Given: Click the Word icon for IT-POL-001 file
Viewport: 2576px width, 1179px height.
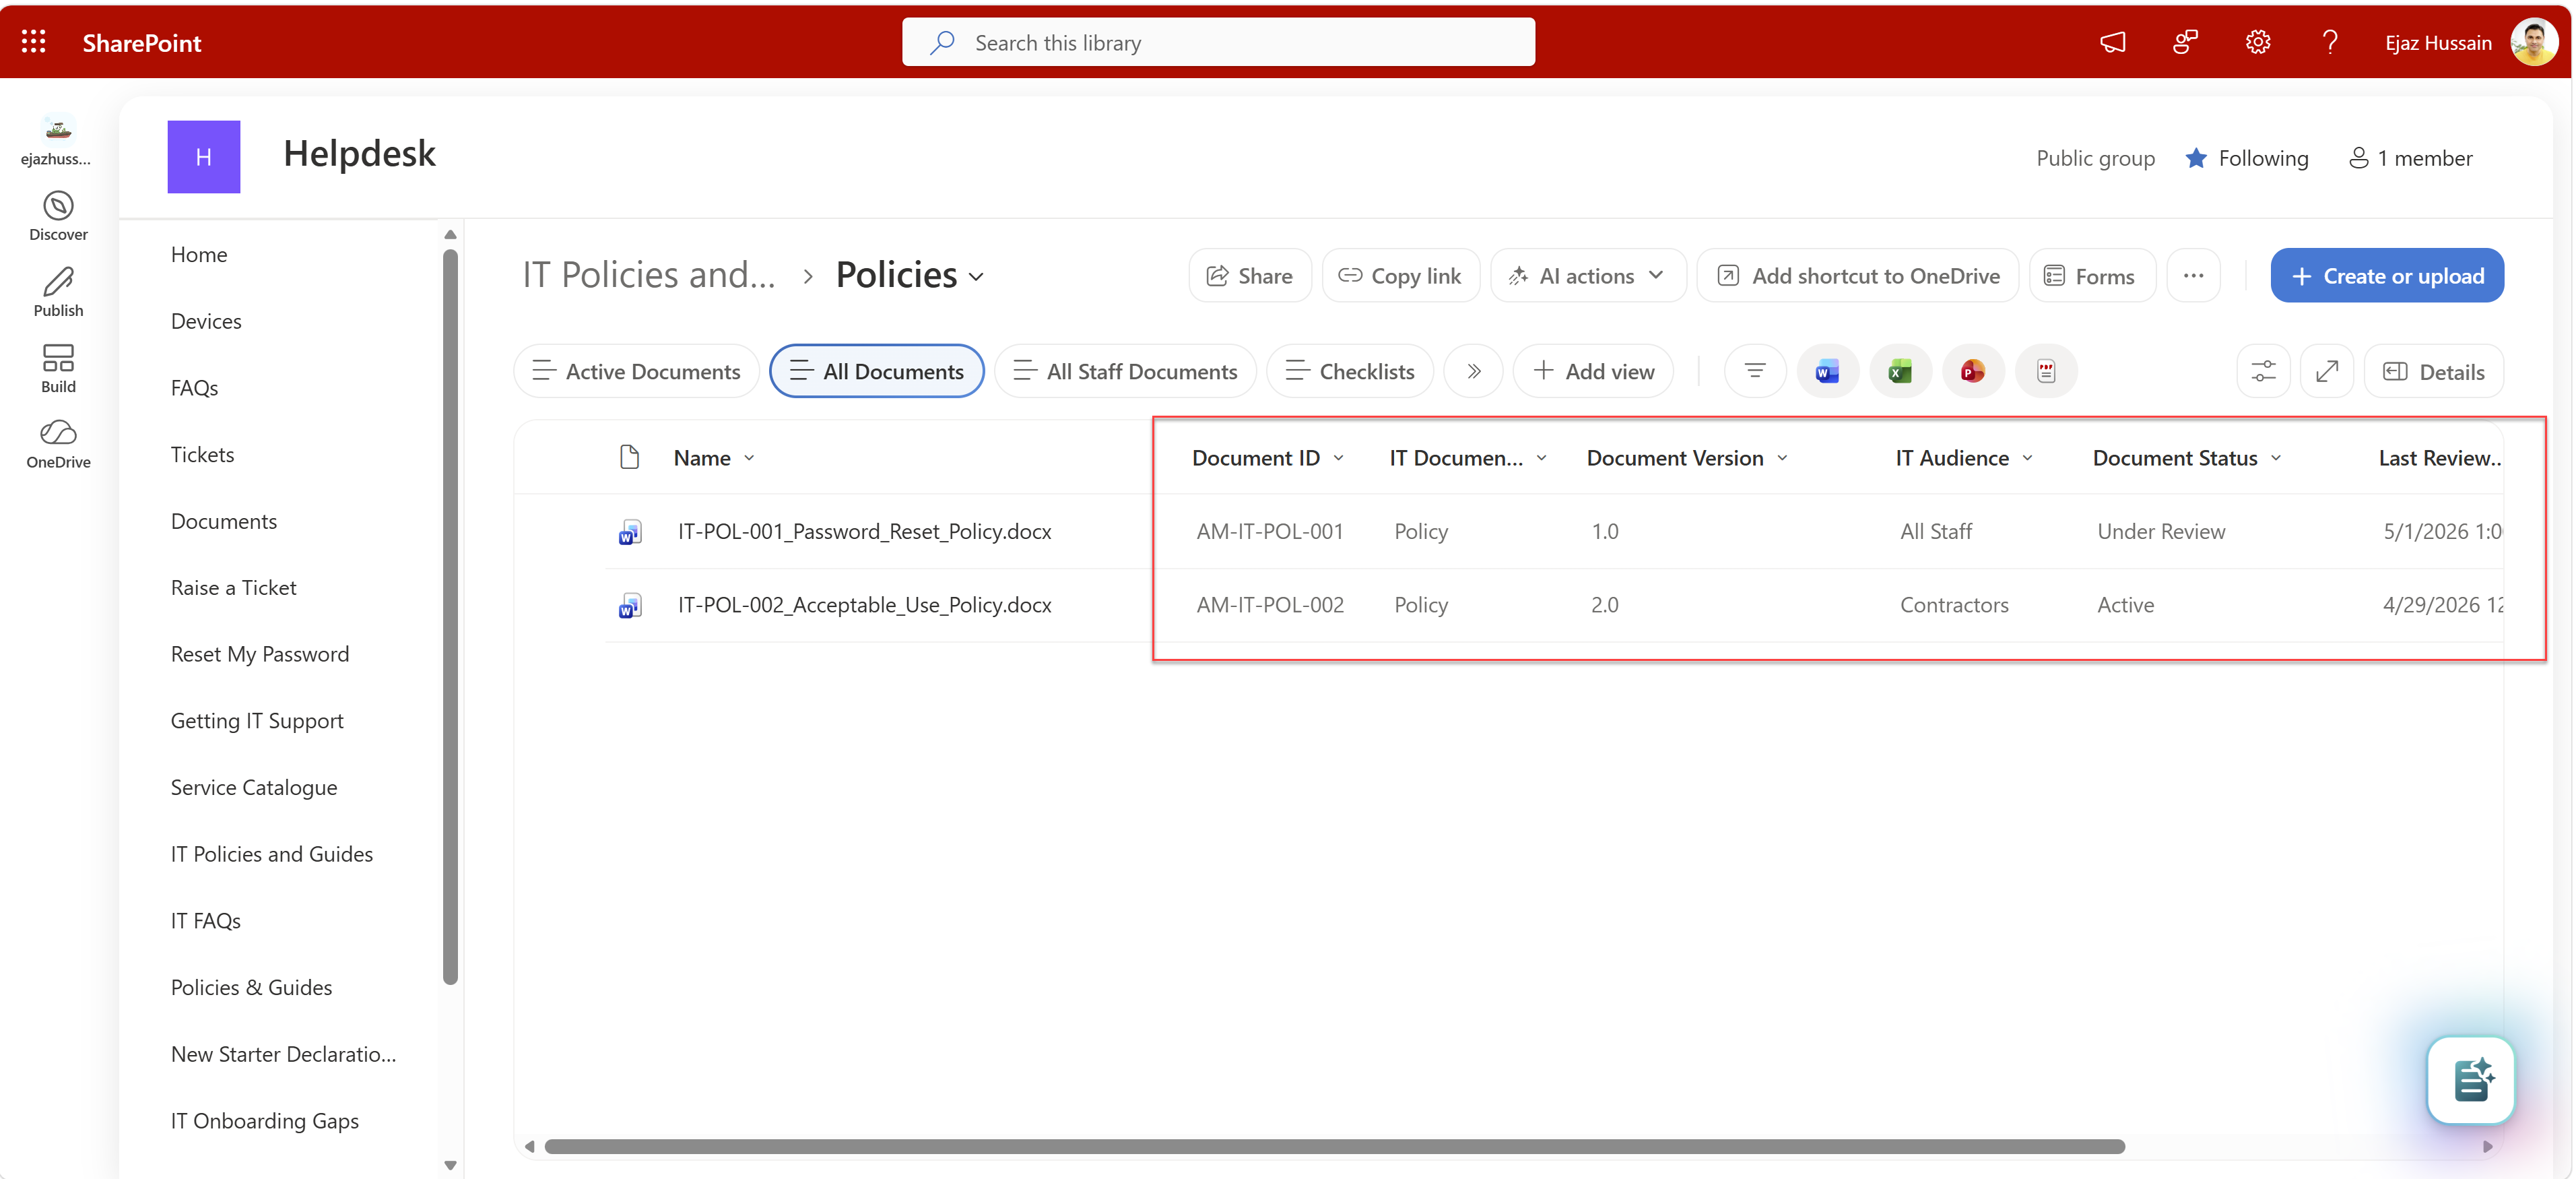Looking at the screenshot, I should [x=629, y=532].
